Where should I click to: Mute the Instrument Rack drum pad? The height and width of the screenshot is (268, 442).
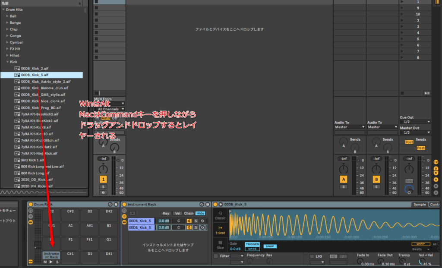(x=45, y=262)
